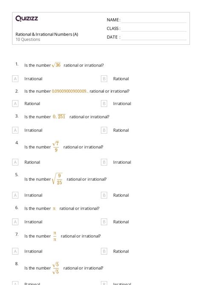Mark option B Irrational for question 2

(104, 104)
